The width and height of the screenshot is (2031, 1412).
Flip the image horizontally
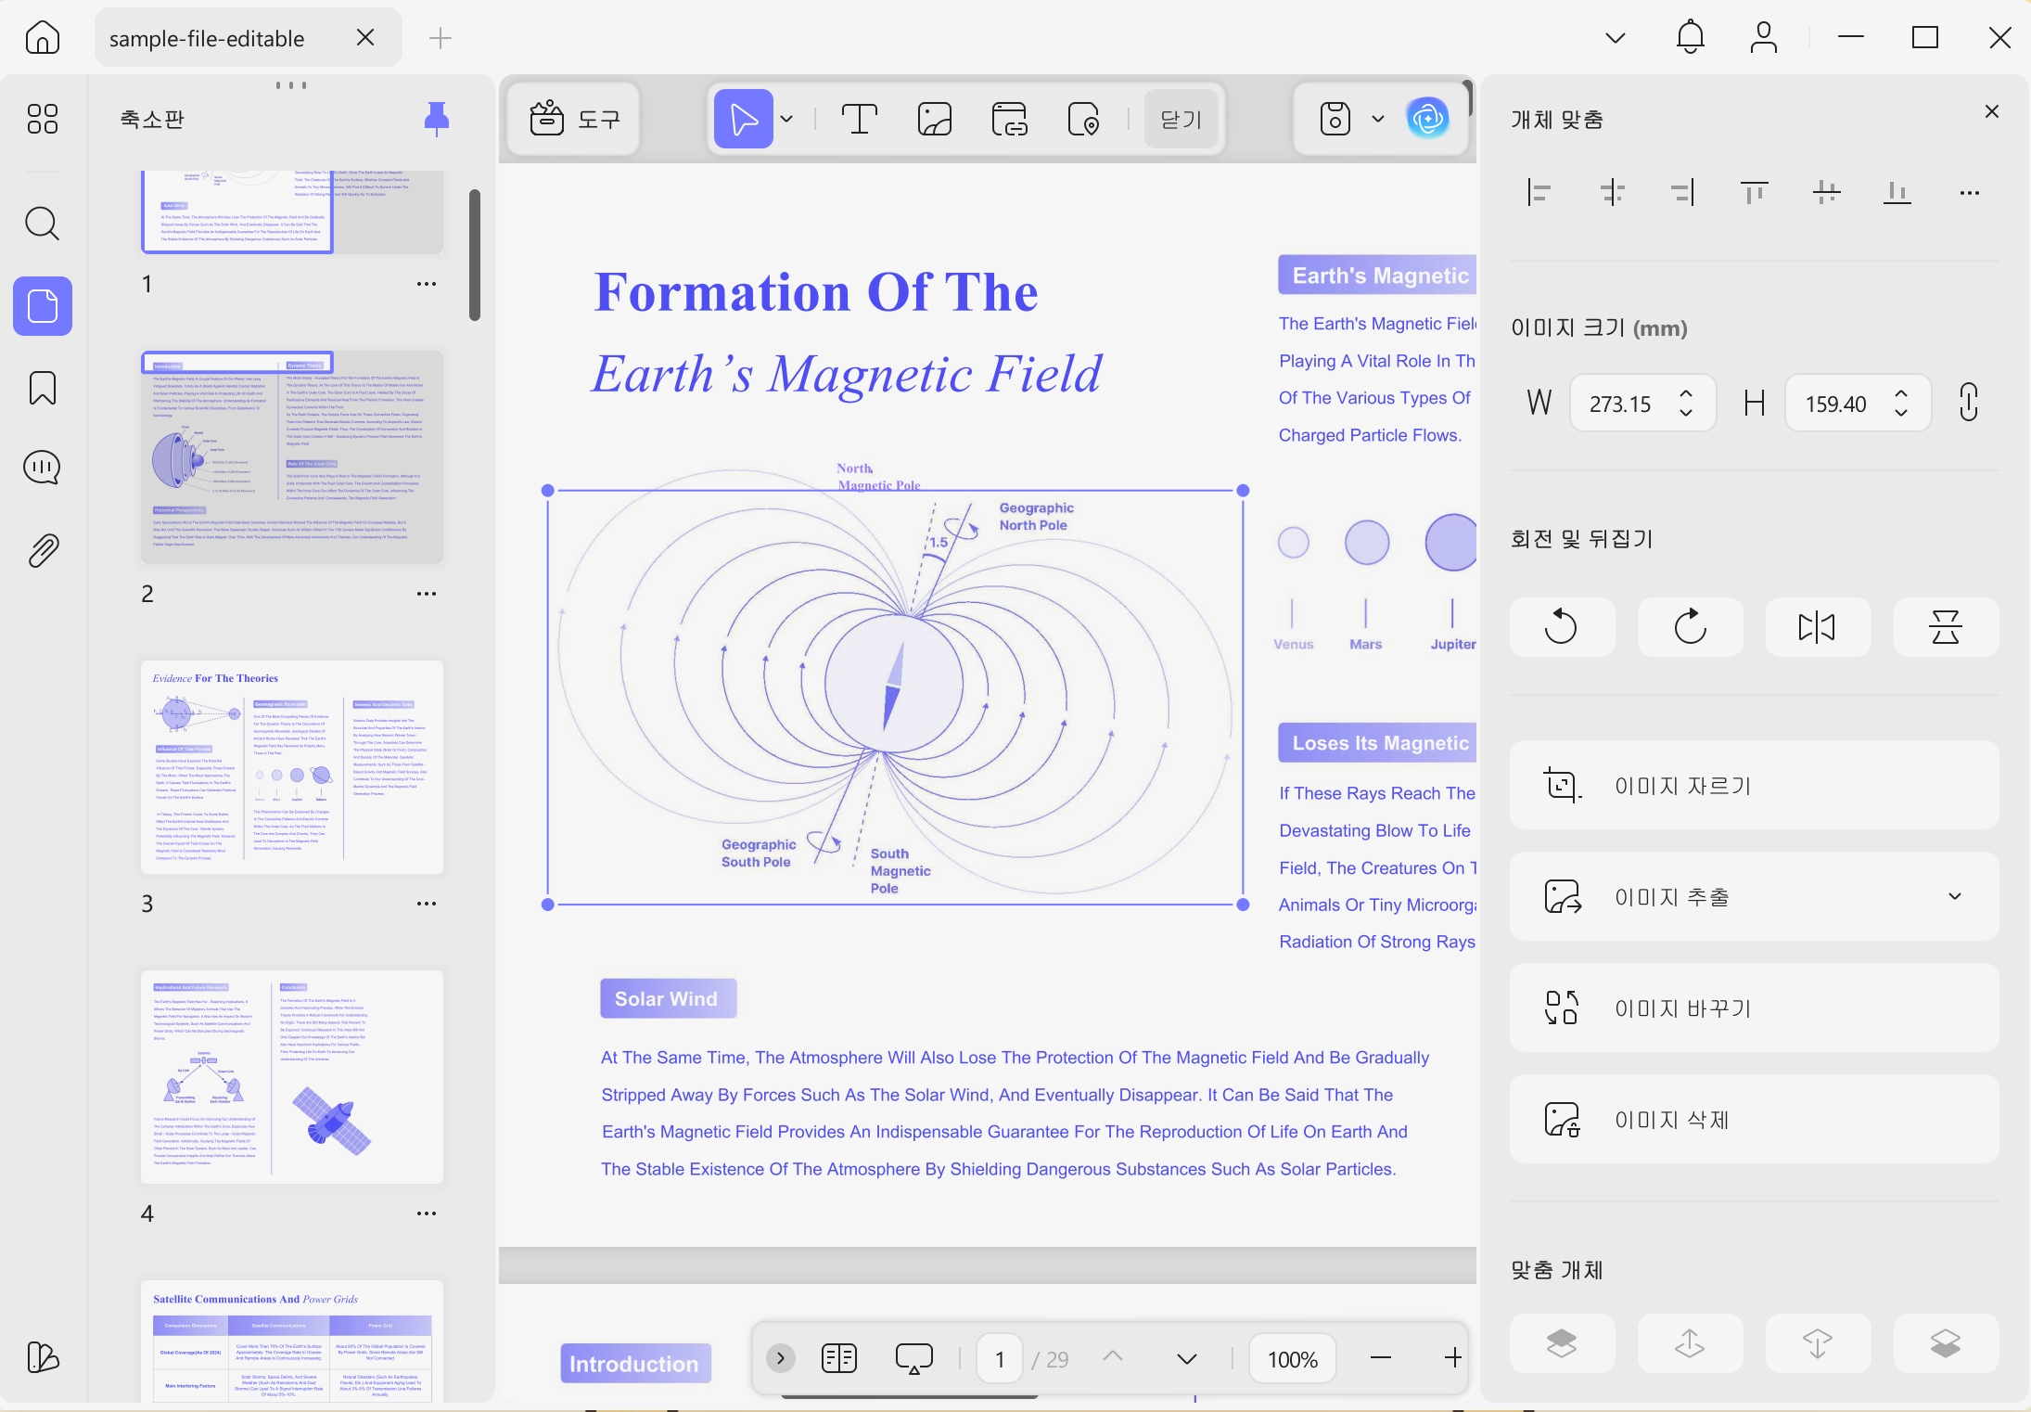1818,627
